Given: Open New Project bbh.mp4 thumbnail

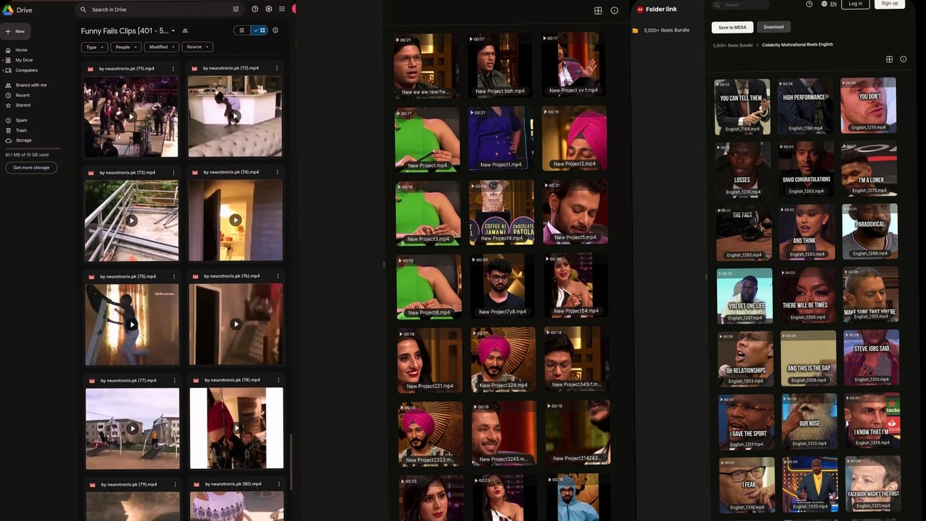Looking at the screenshot, I should pos(500,65).
